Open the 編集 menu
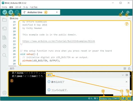 coord(11,7)
